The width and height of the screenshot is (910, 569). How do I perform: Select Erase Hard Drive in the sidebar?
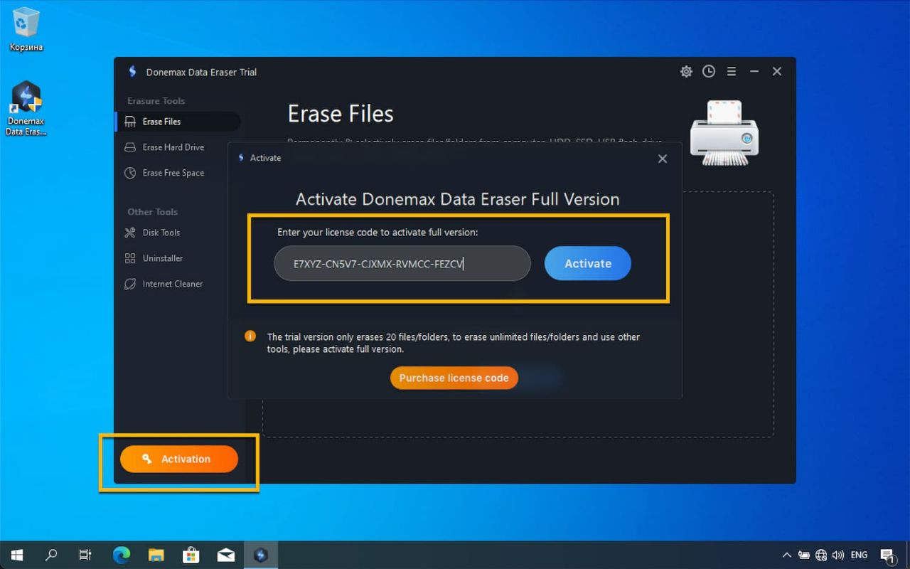point(173,147)
